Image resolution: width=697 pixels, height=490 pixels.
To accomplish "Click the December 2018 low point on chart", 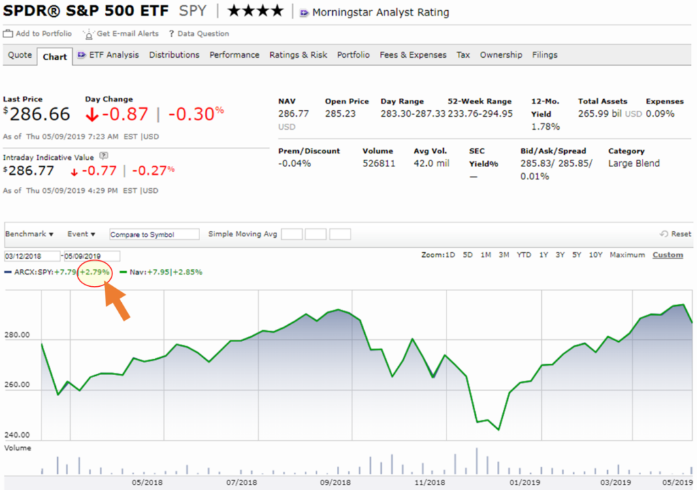I will (499, 430).
